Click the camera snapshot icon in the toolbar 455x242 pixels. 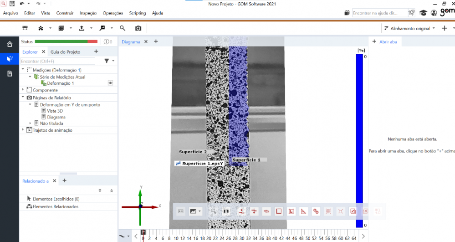(138, 28)
